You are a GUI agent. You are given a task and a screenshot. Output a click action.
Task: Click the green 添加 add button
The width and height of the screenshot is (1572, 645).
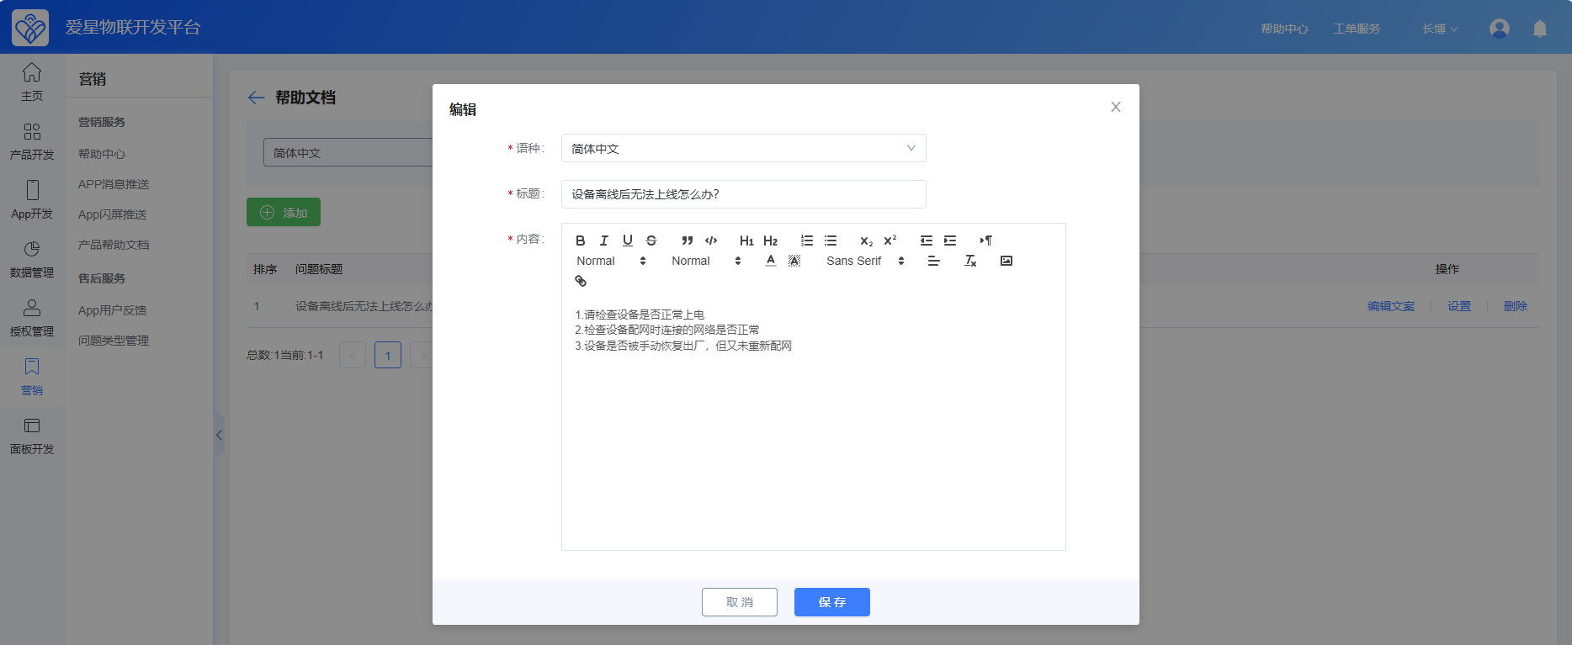284,212
